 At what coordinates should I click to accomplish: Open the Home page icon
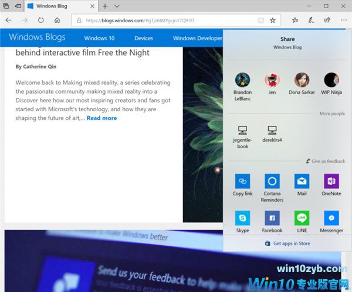(57, 20)
